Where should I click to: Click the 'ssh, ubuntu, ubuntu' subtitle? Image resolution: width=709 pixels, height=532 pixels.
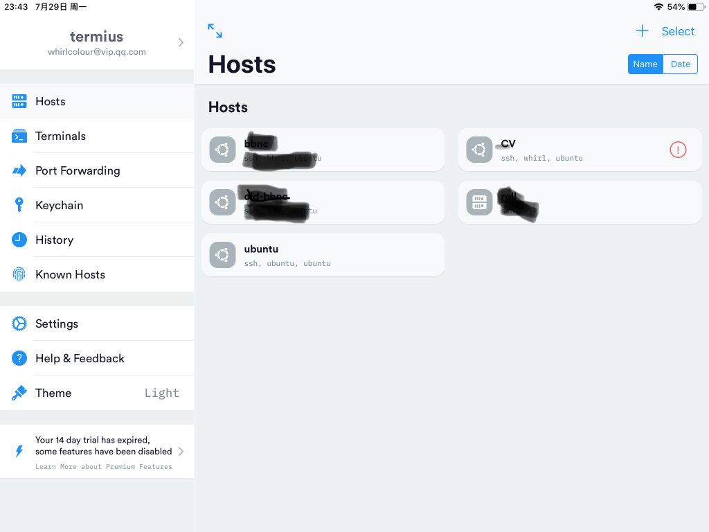287,264
